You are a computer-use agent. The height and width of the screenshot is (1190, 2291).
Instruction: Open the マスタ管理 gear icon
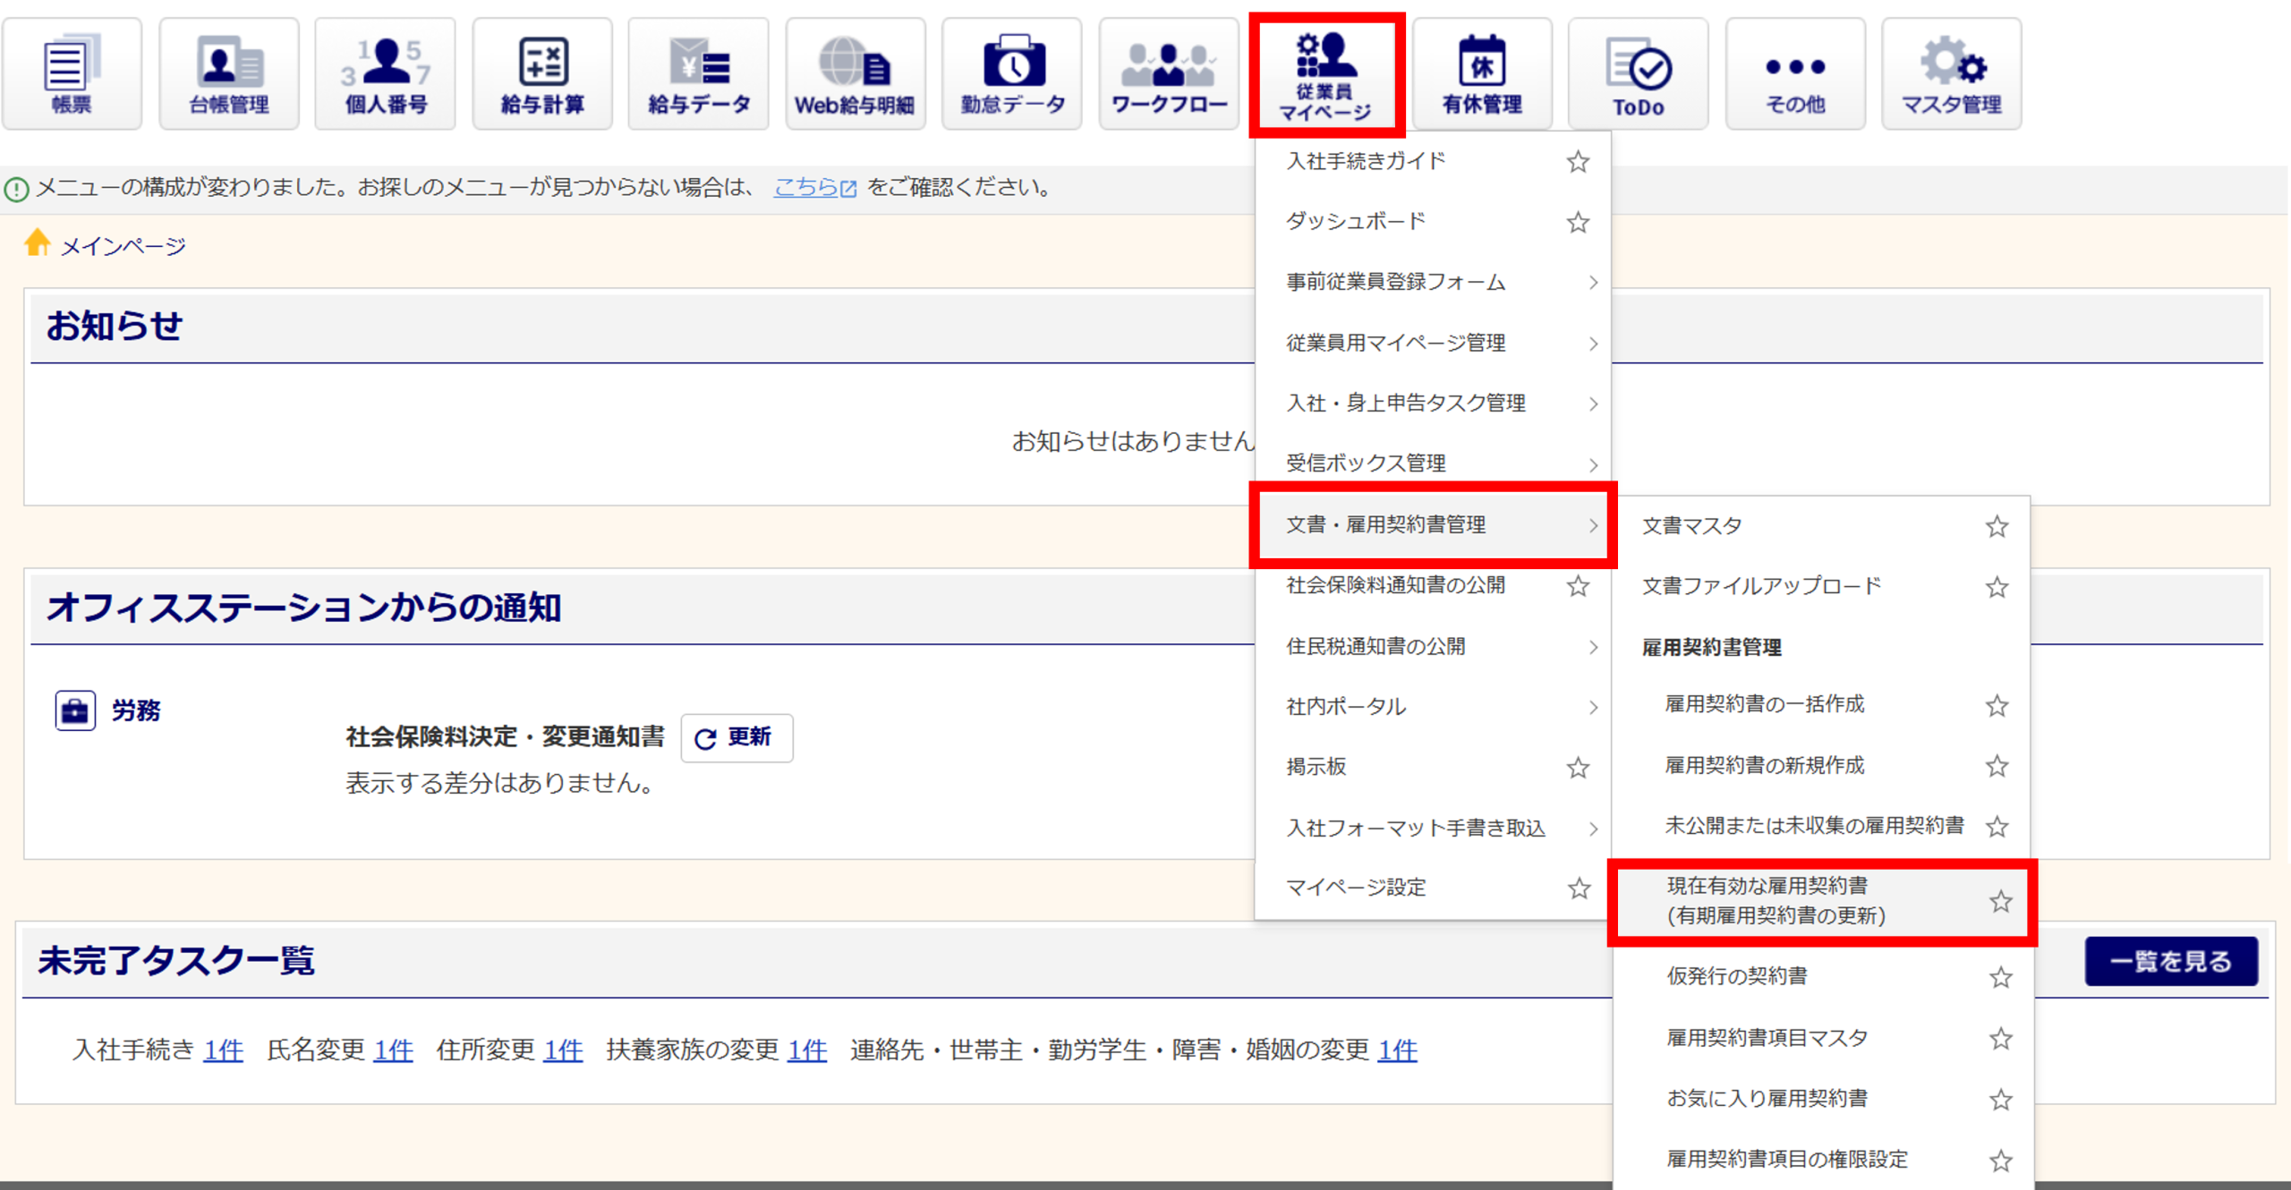(x=1951, y=73)
